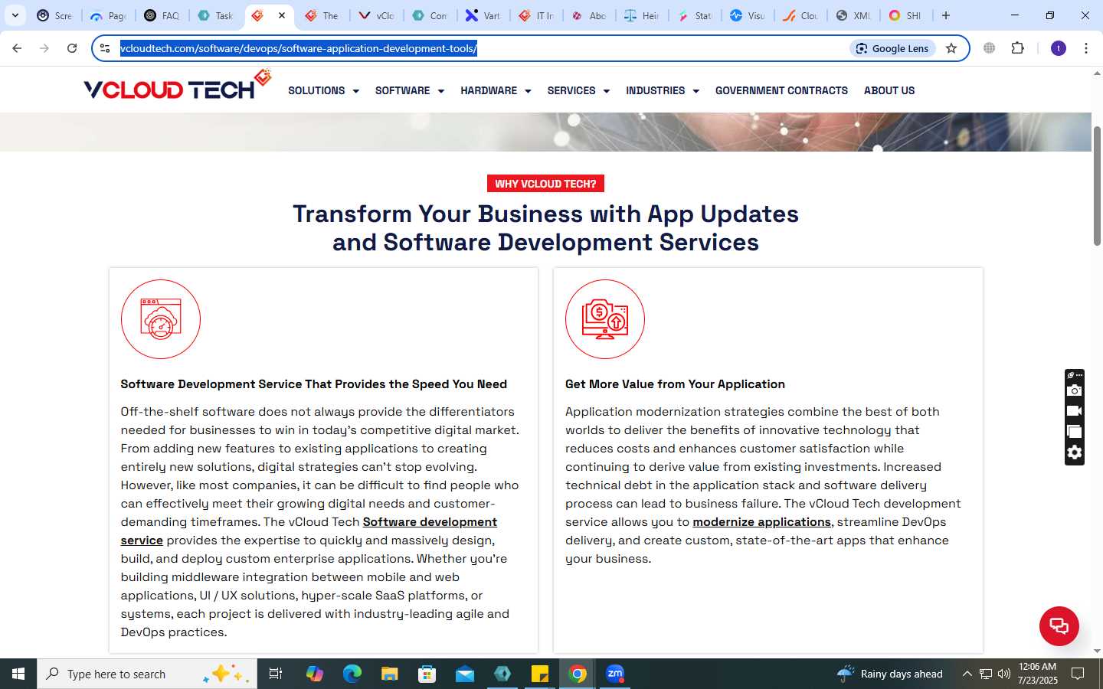Switch to the Scre tab

pyautogui.click(x=54, y=15)
